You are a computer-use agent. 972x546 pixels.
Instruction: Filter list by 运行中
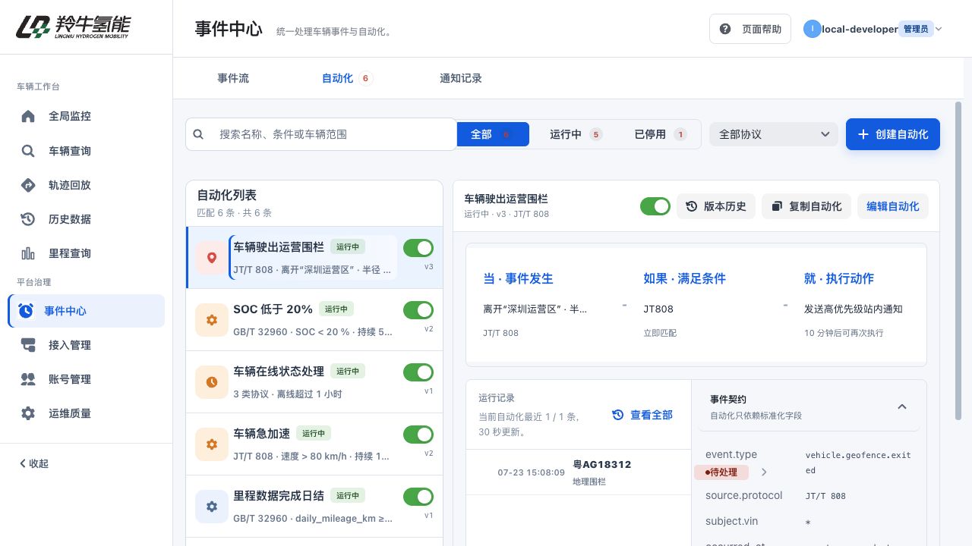pos(576,134)
